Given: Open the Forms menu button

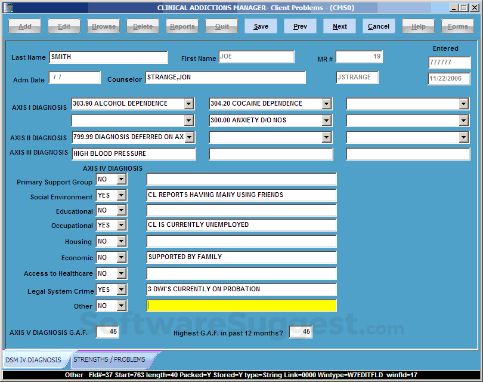Looking at the screenshot, I should pos(457,26).
